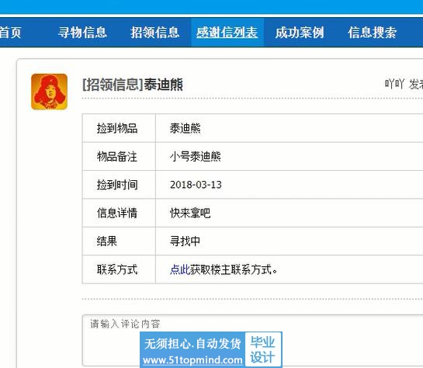Click the 无须担心.自动发货 banner
Viewport: 423px width, 368px height.
192,344
